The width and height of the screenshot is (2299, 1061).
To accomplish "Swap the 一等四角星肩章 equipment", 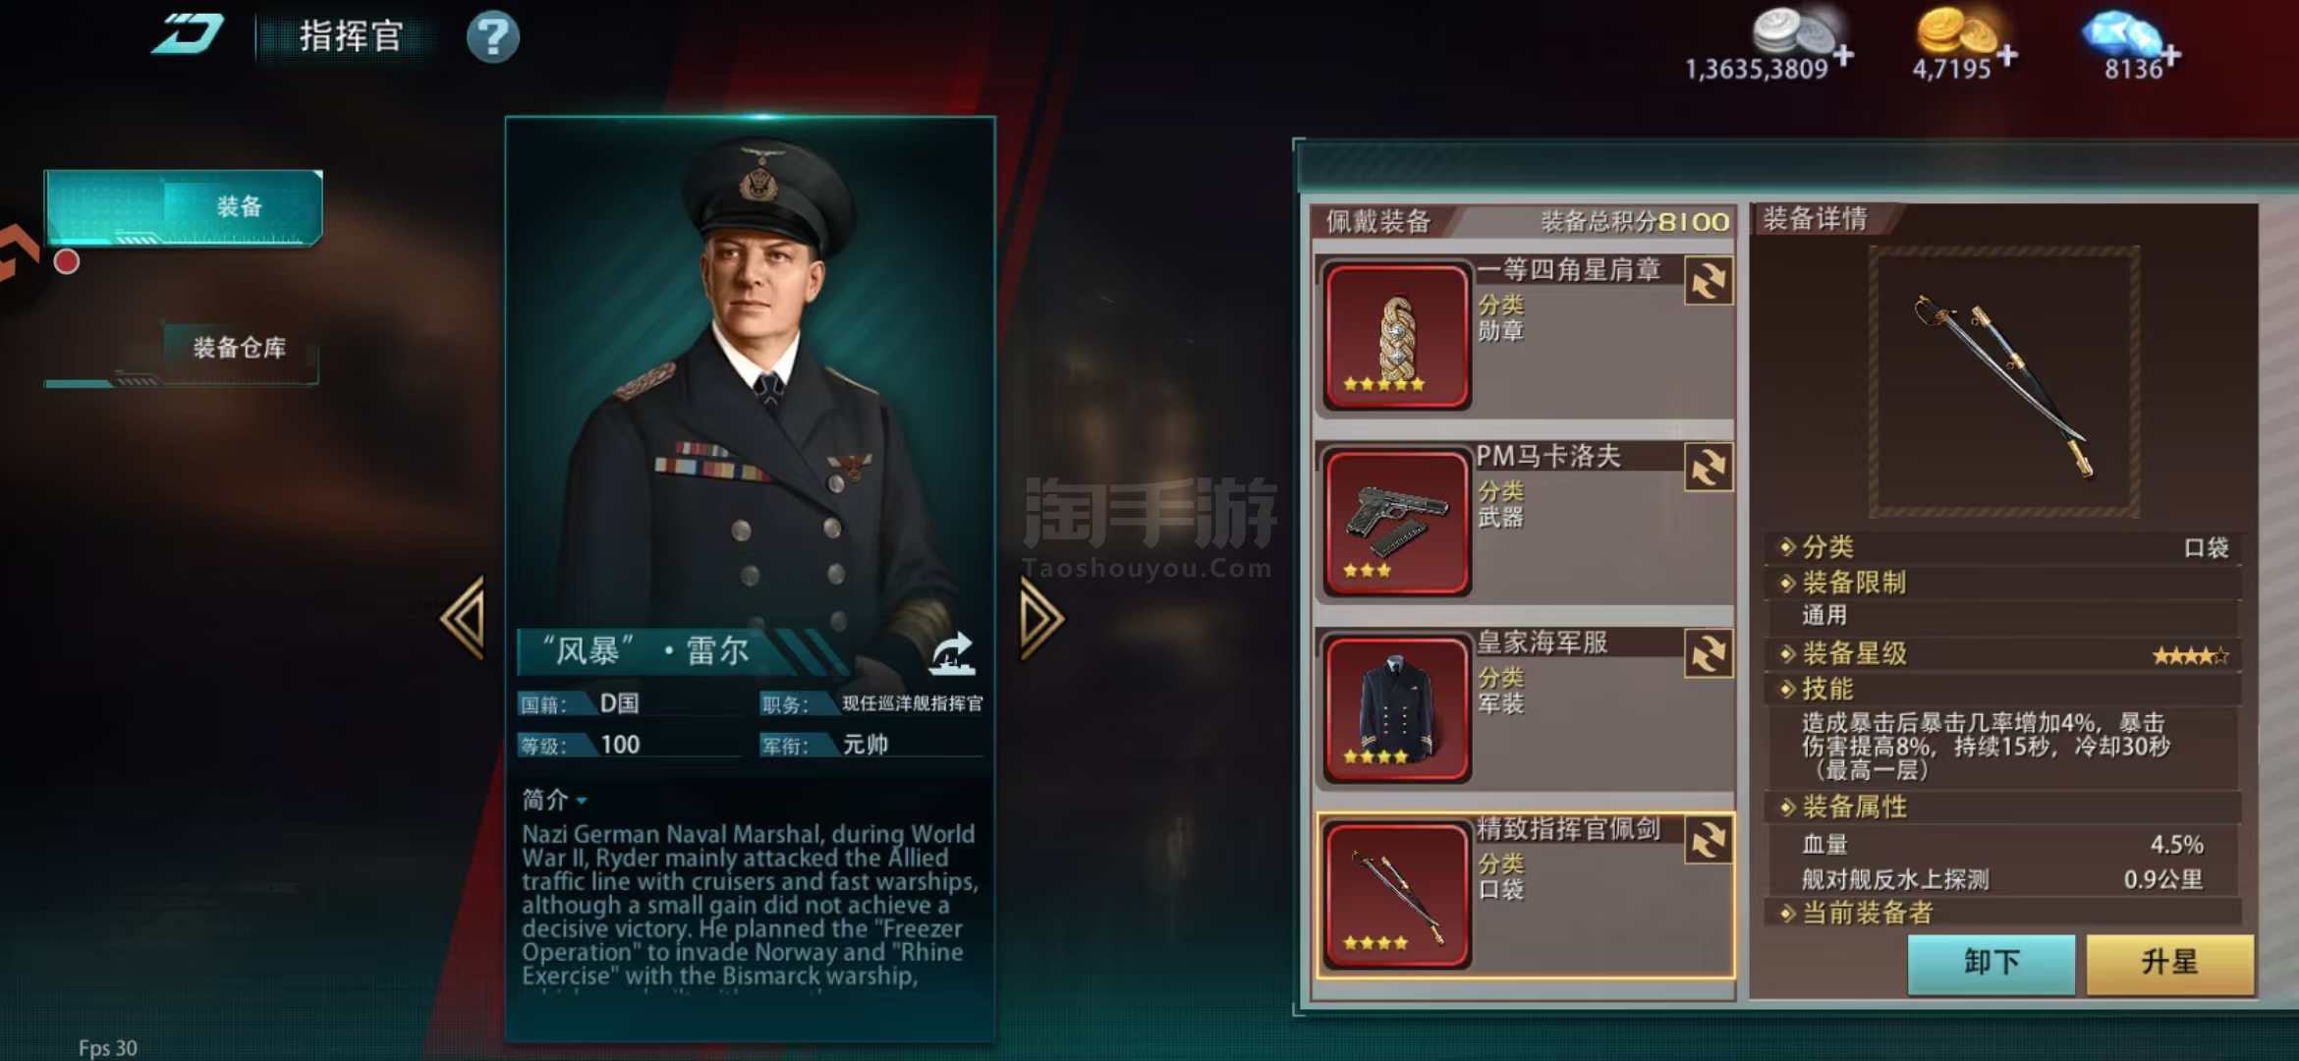I will click(1709, 282).
